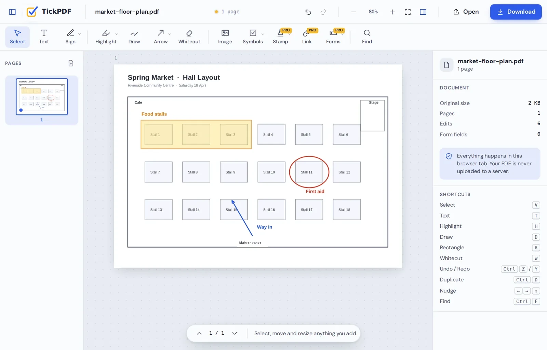Screen dimensions: 547x350
Task: Activate the Select tool
Action: pos(17,37)
